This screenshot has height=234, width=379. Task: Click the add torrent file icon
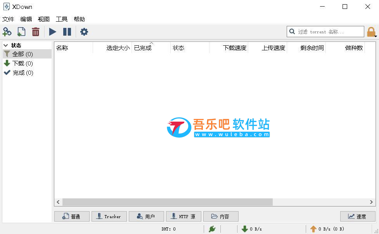click(x=21, y=32)
